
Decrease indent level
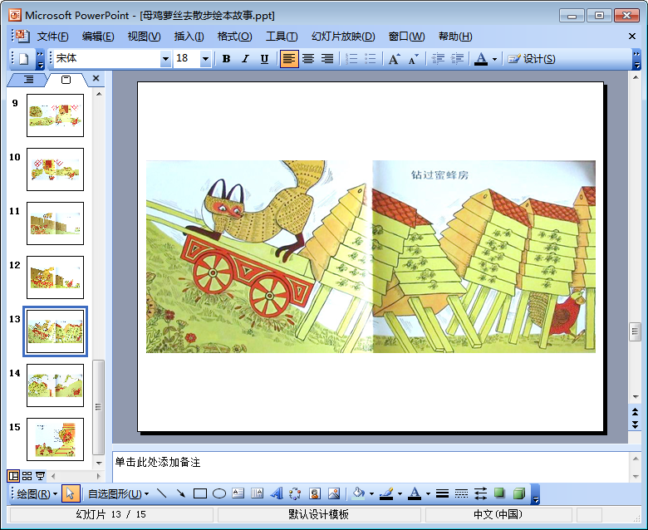438,59
